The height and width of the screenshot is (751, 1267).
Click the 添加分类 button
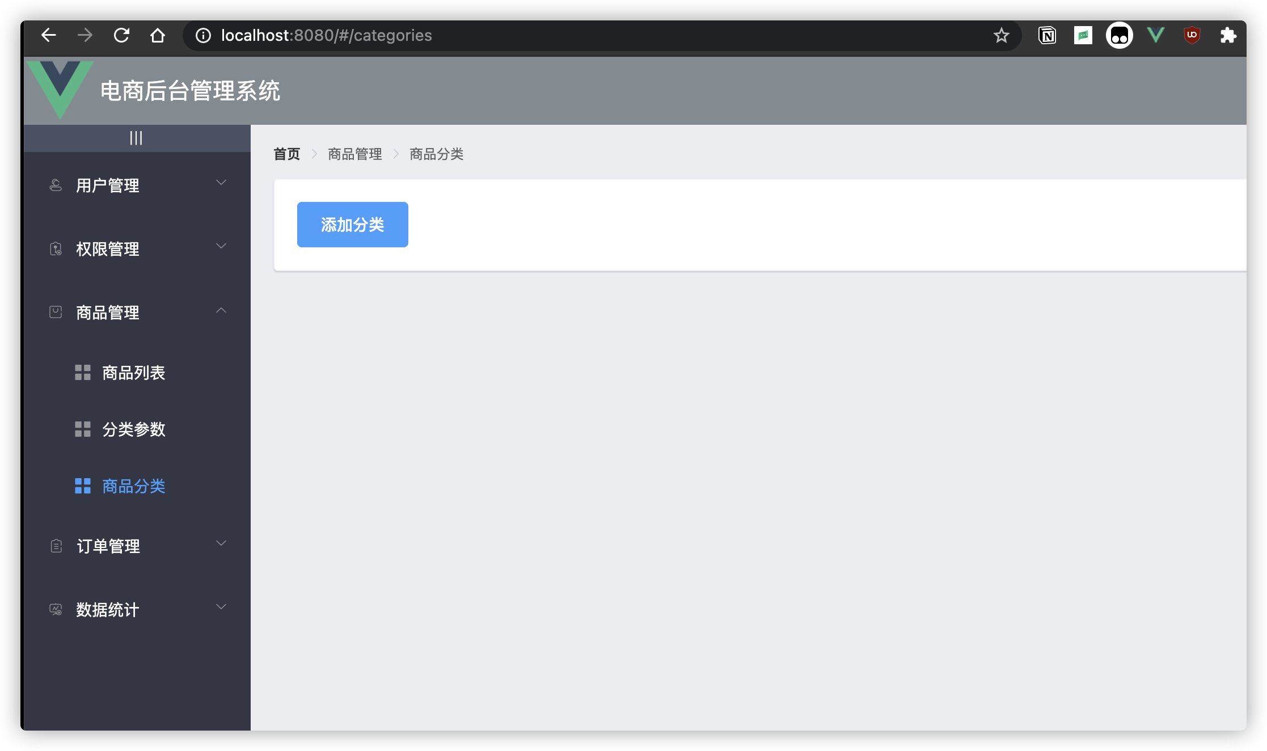[x=353, y=225]
